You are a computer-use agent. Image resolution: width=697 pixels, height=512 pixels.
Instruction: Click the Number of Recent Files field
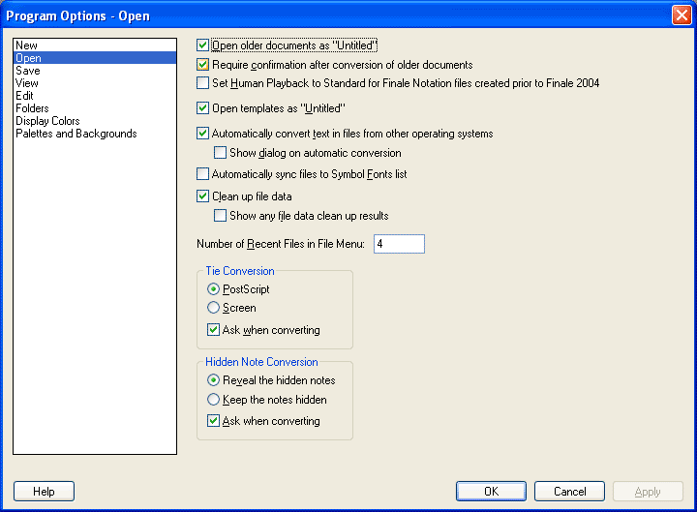(399, 244)
